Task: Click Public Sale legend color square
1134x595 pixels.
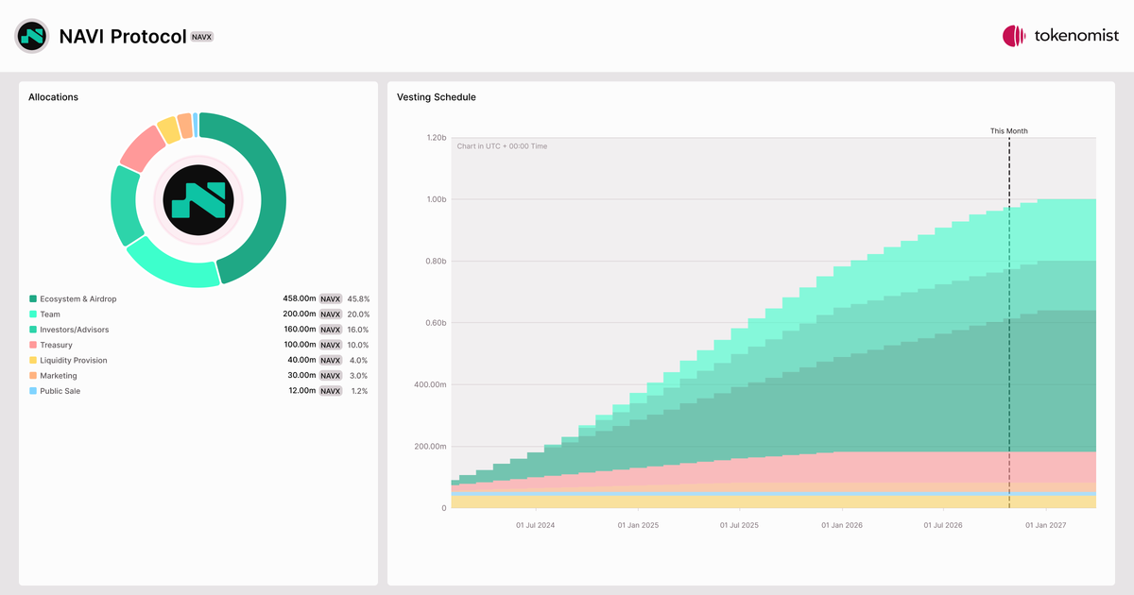Action: 33,391
